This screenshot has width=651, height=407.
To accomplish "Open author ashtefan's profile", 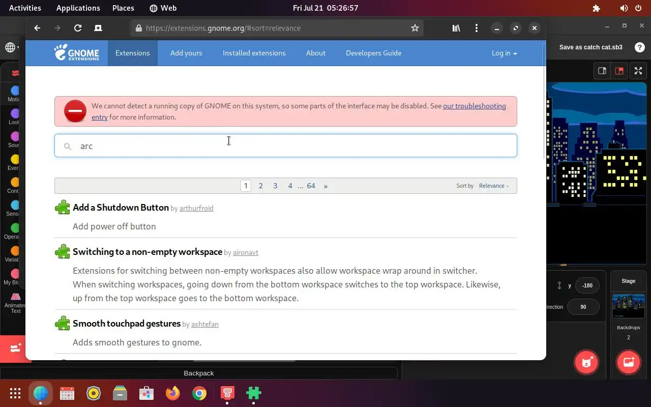I will (x=204, y=324).
